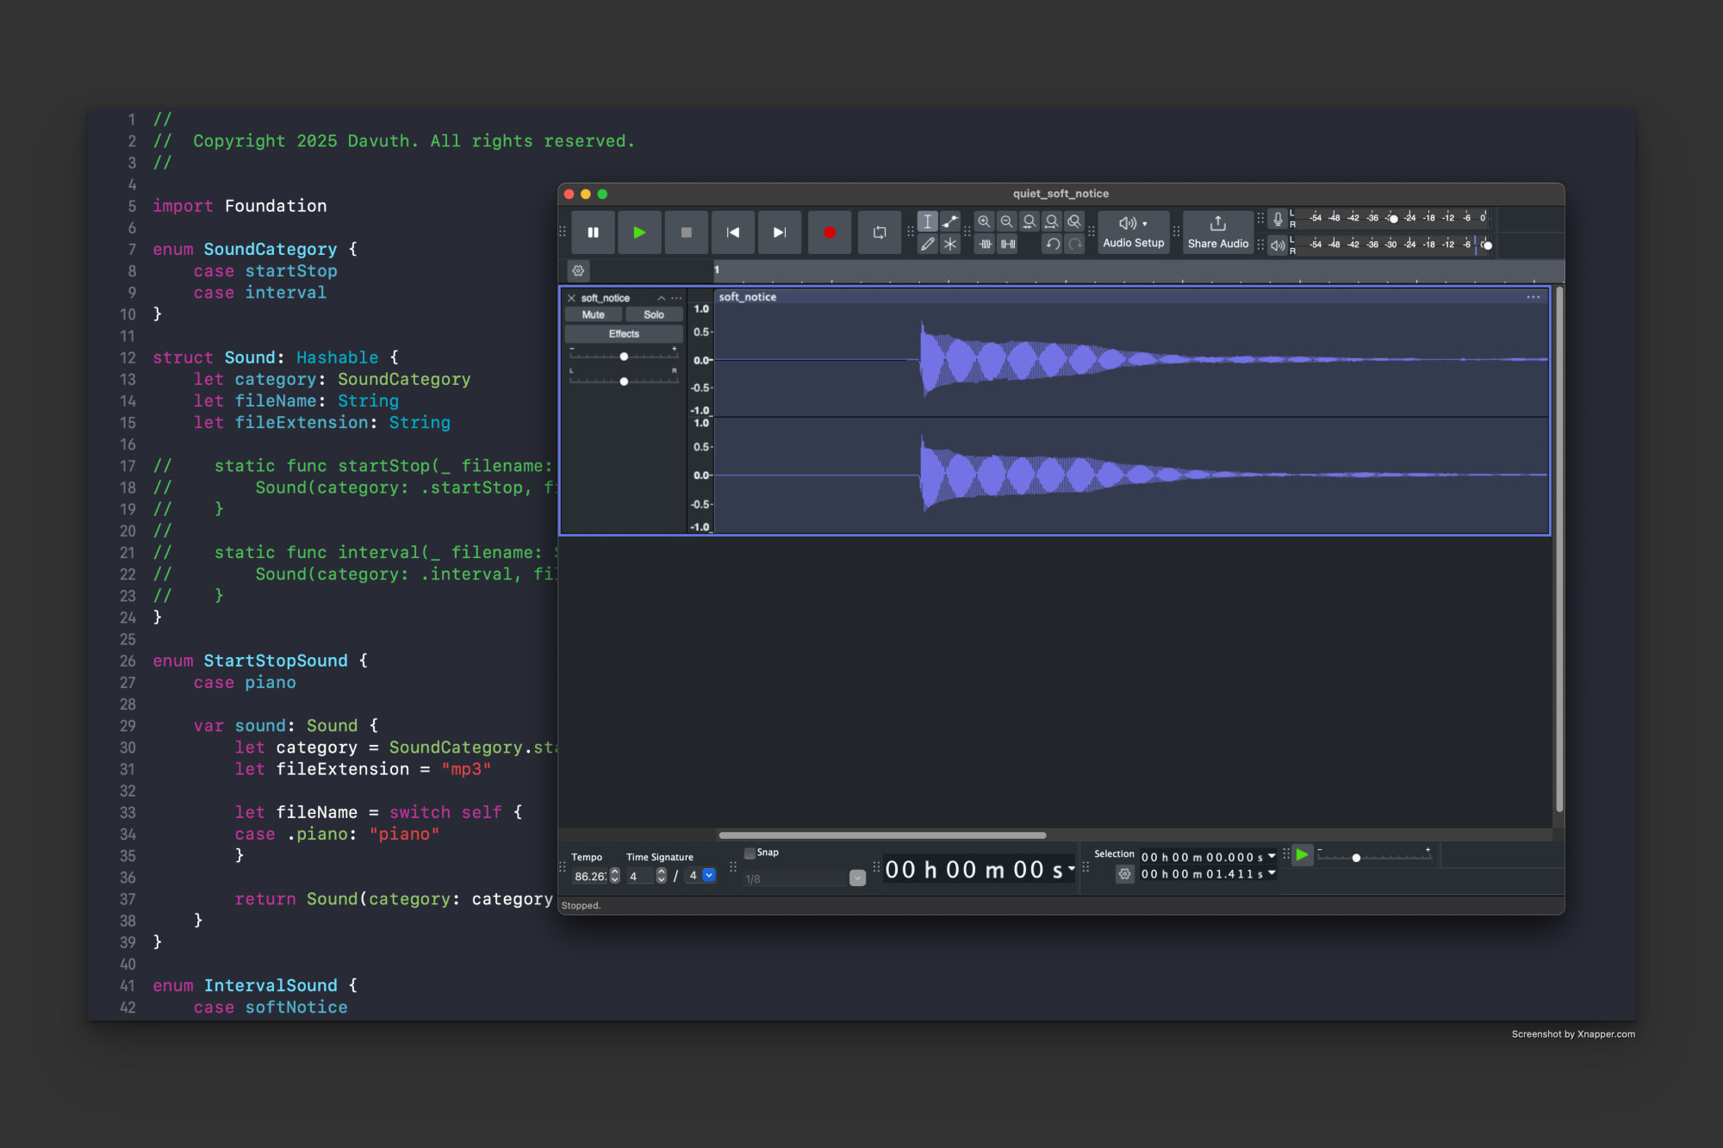Click the lower channel vertical scale
This screenshot has height=1148, width=1723.
700,475
